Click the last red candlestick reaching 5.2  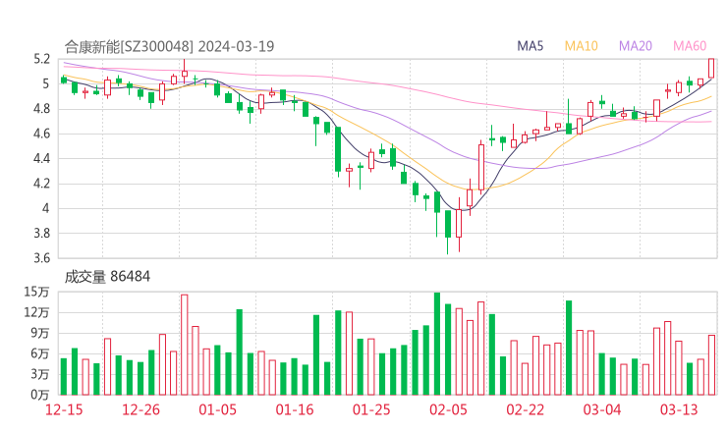711,68
